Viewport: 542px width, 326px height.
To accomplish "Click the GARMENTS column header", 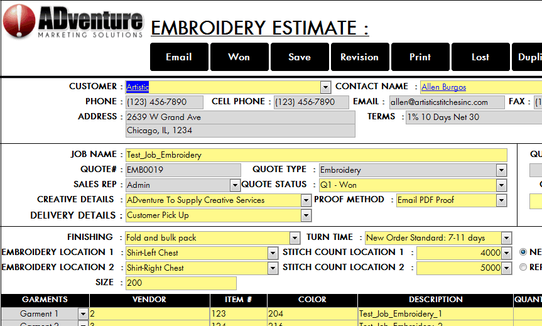I will (x=45, y=300).
